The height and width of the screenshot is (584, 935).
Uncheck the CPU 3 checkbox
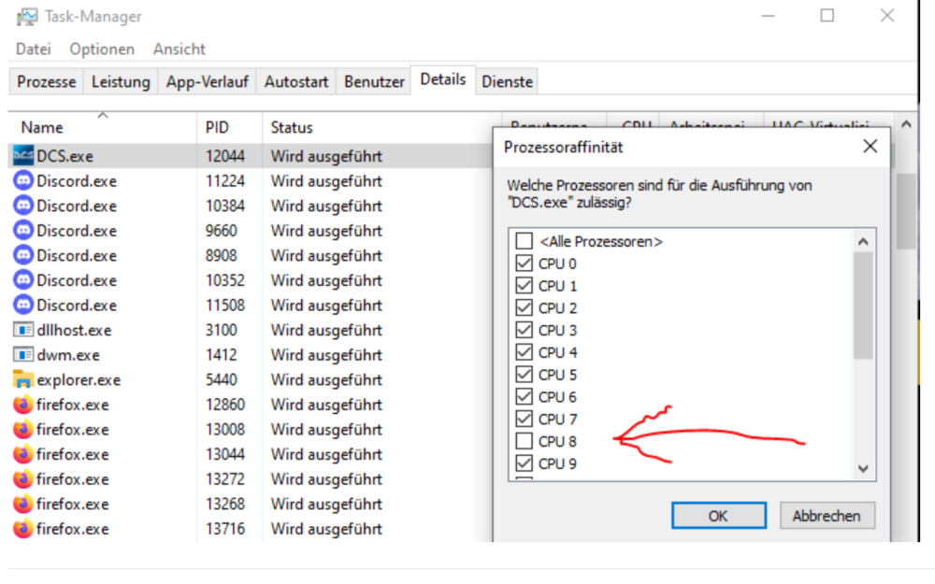[525, 330]
